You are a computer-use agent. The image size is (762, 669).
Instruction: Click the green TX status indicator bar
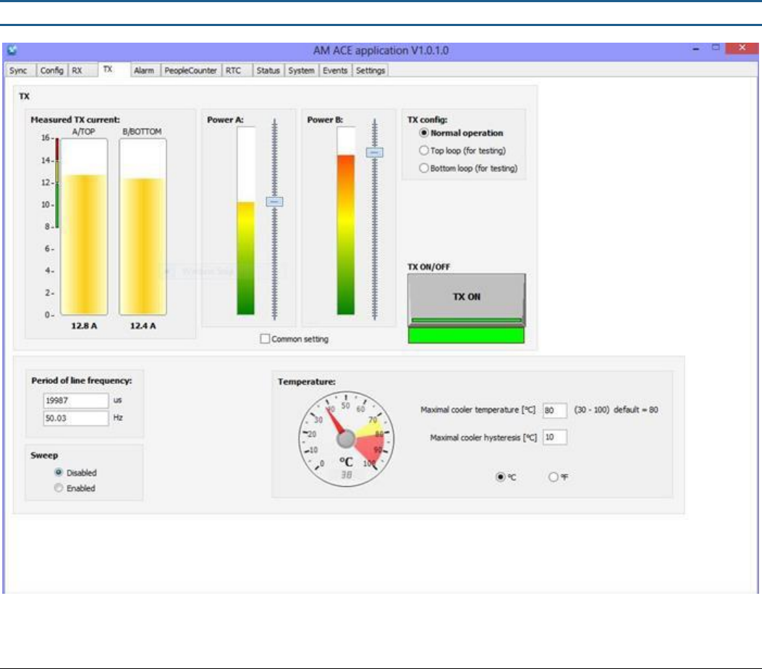pyautogui.click(x=466, y=336)
